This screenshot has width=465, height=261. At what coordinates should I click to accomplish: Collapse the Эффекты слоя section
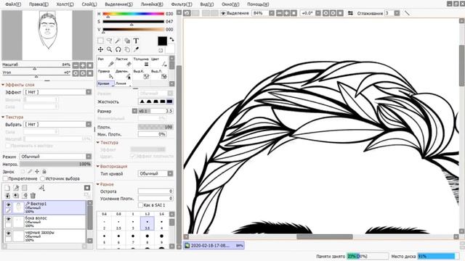coord(3,85)
